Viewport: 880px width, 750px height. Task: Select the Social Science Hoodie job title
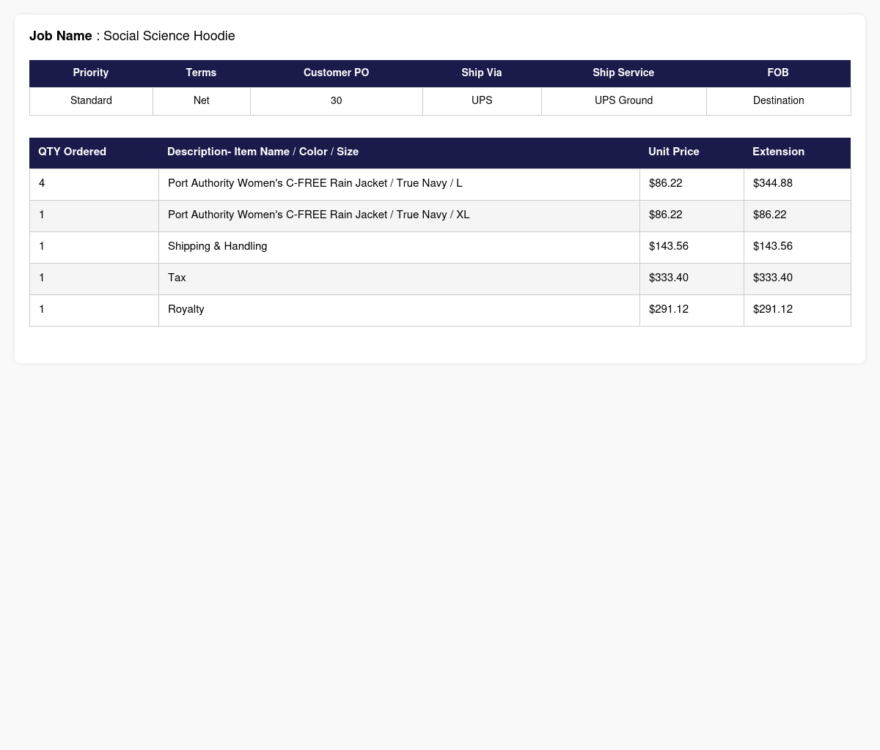169,36
